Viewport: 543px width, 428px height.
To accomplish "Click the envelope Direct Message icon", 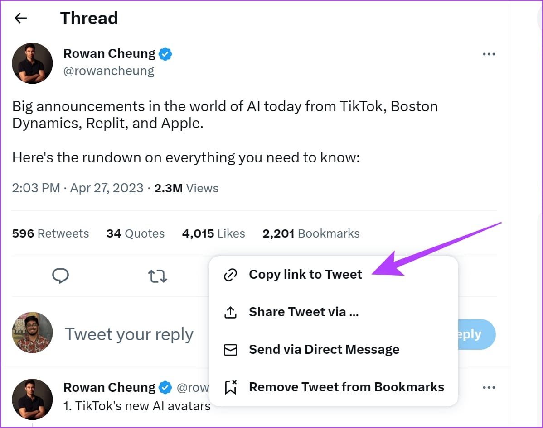I will coord(230,350).
